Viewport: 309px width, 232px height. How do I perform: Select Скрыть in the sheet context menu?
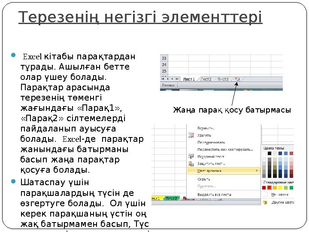click(203, 179)
